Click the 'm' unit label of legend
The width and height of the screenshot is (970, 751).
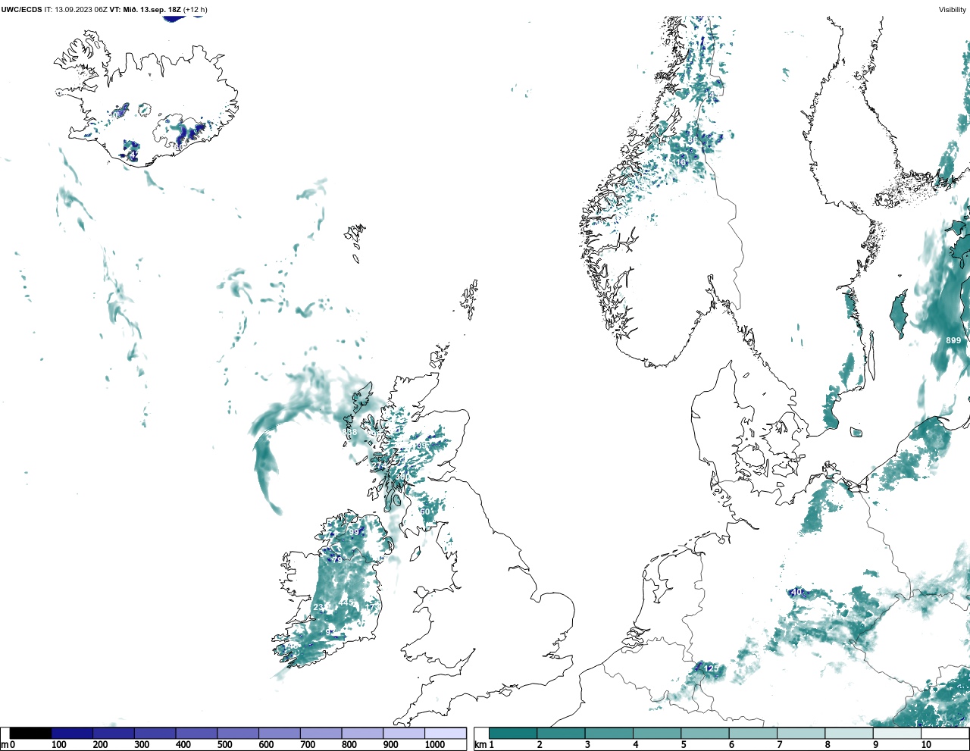point(5,746)
